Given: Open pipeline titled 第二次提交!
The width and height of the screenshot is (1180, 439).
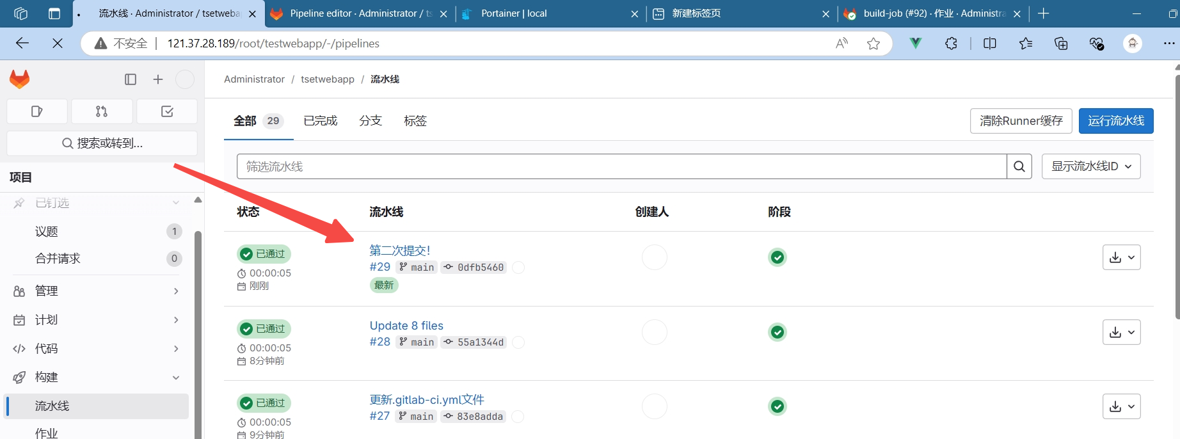Looking at the screenshot, I should point(400,250).
